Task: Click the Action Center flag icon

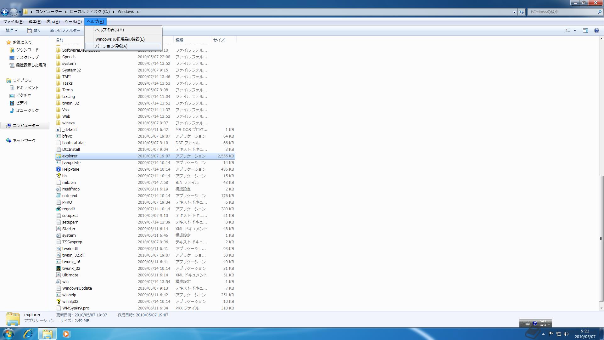Action: [x=551, y=334]
